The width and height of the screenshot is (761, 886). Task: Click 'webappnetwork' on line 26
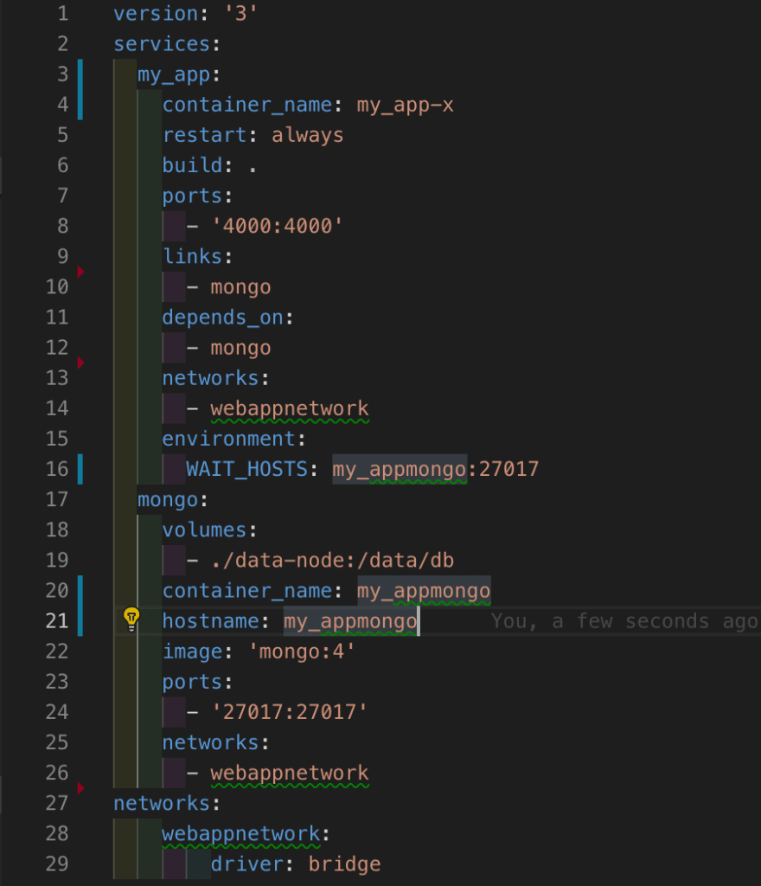290,774
